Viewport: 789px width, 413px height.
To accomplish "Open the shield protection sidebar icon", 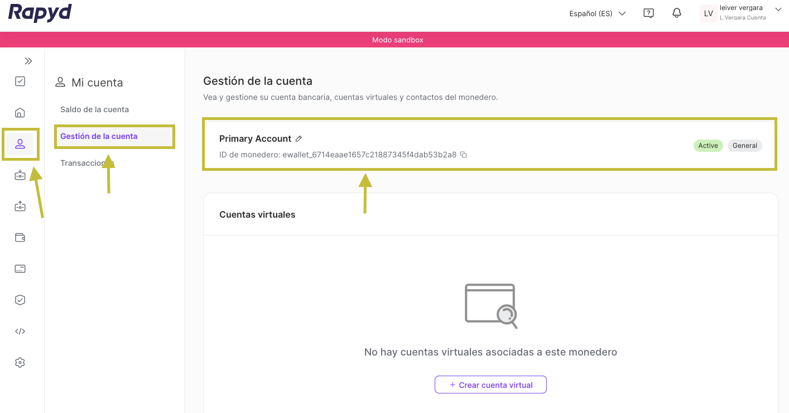I will (x=20, y=300).
